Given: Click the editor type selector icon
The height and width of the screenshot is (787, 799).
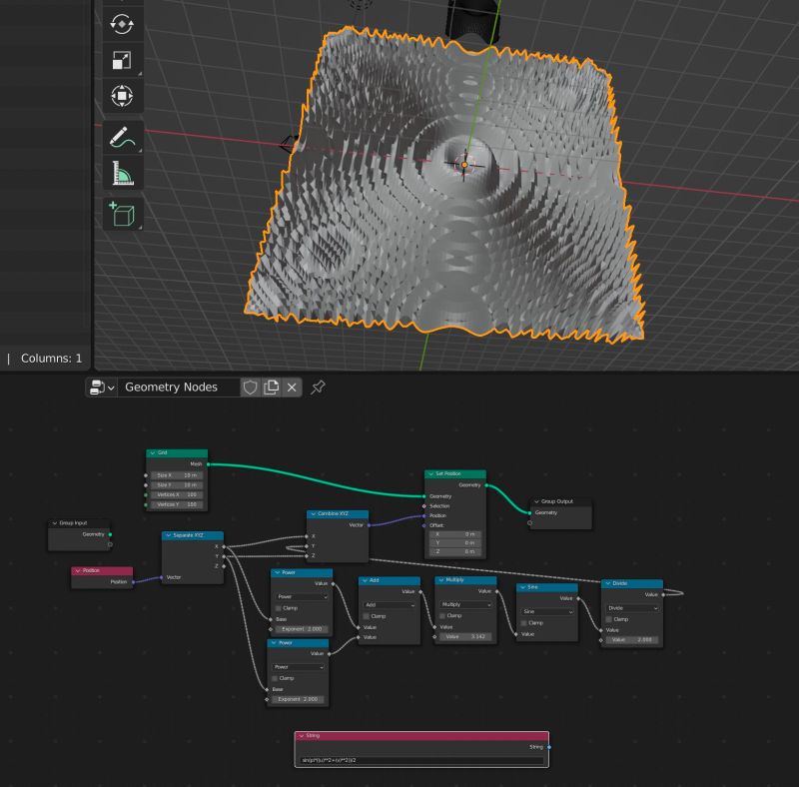Looking at the screenshot, I should [97, 387].
